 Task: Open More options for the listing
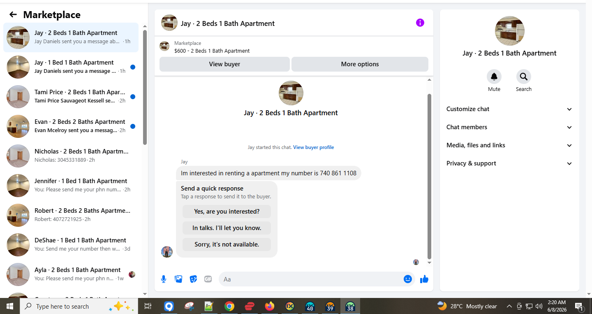[360, 64]
